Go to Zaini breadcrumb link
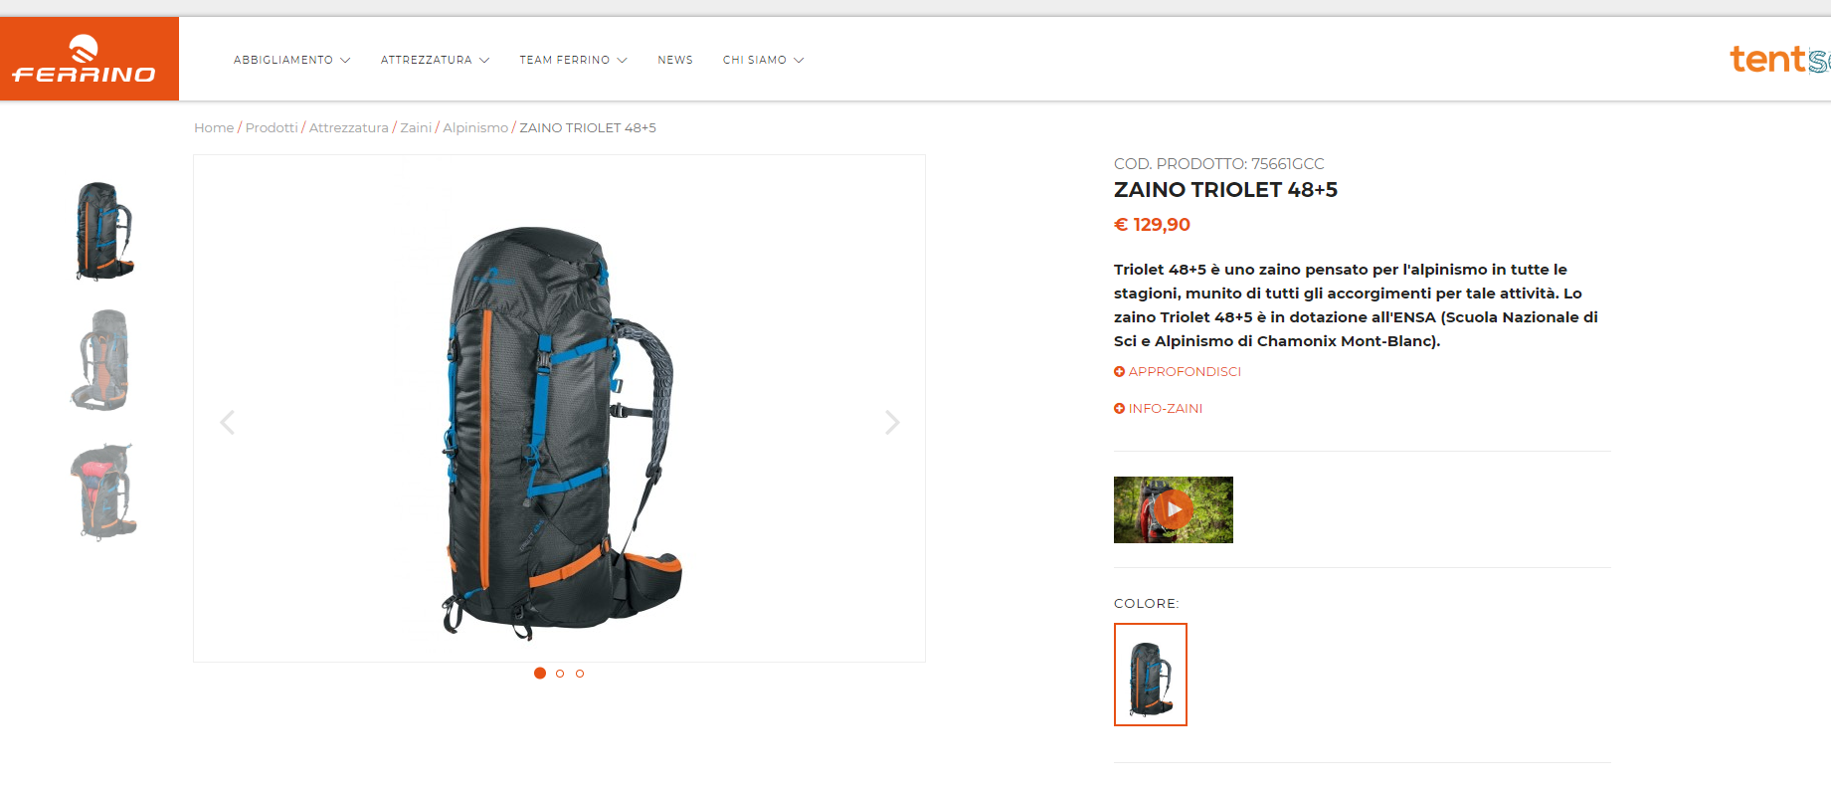The width and height of the screenshot is (1831, 786). [416, 127]
